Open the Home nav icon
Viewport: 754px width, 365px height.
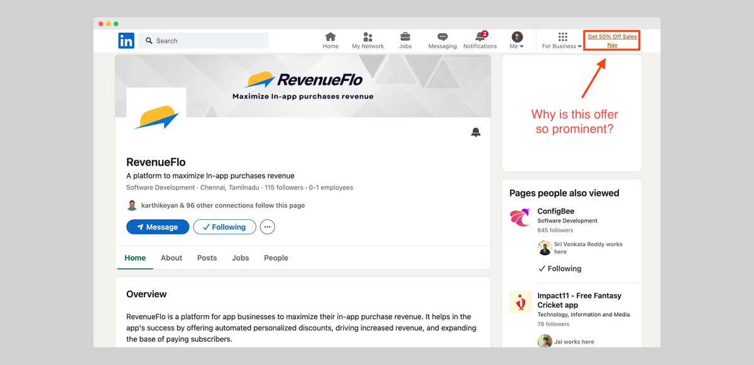pyautogui.click(x=331, y=41)
